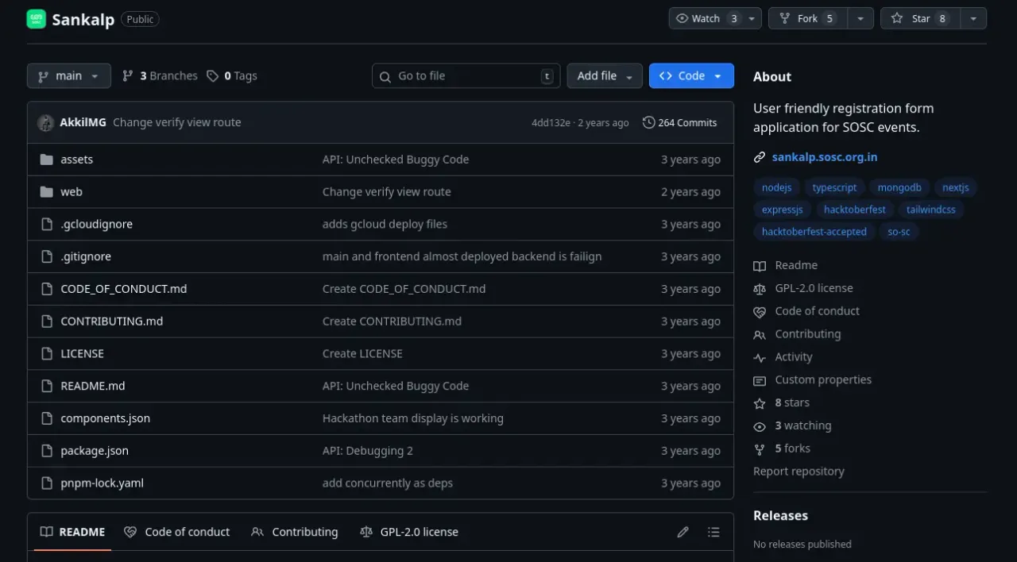Click the commit history clock icon
This screenshot has width=1017, height=562.
click(649, 122)
